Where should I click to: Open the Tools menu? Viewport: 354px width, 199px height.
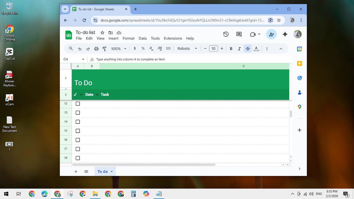(x=155, y=38)
